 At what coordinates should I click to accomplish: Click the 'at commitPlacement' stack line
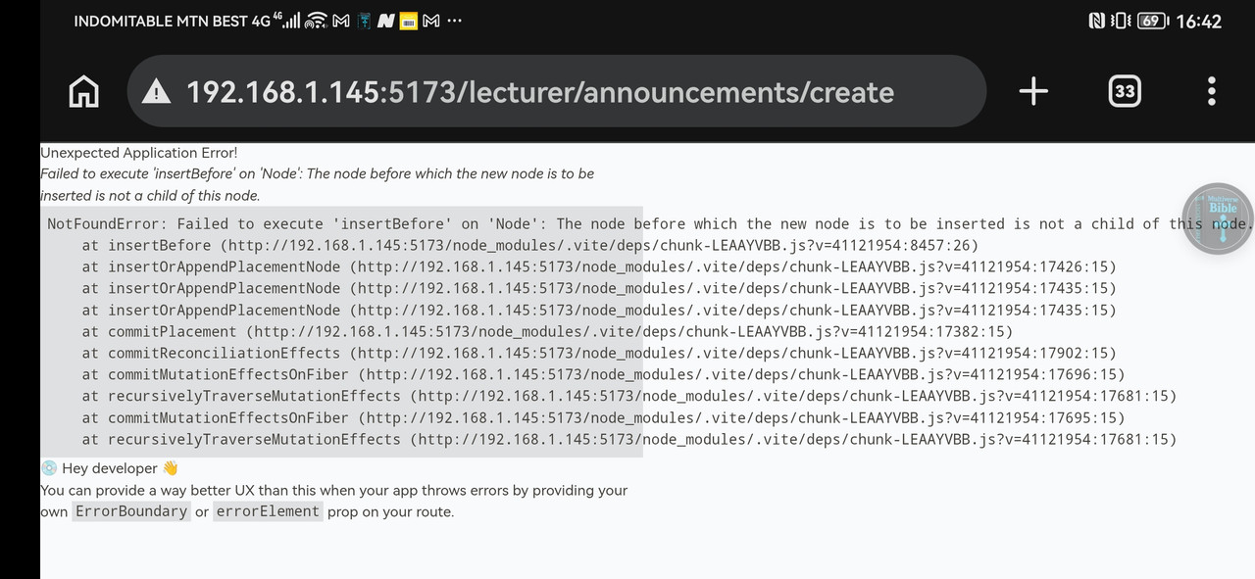(x=547, y=331)
